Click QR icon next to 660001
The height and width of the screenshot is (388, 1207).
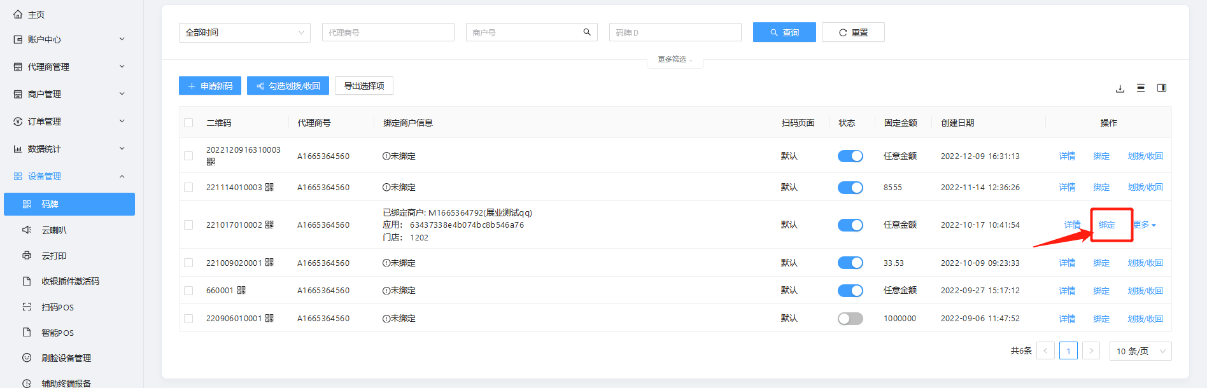pos(241,290)
